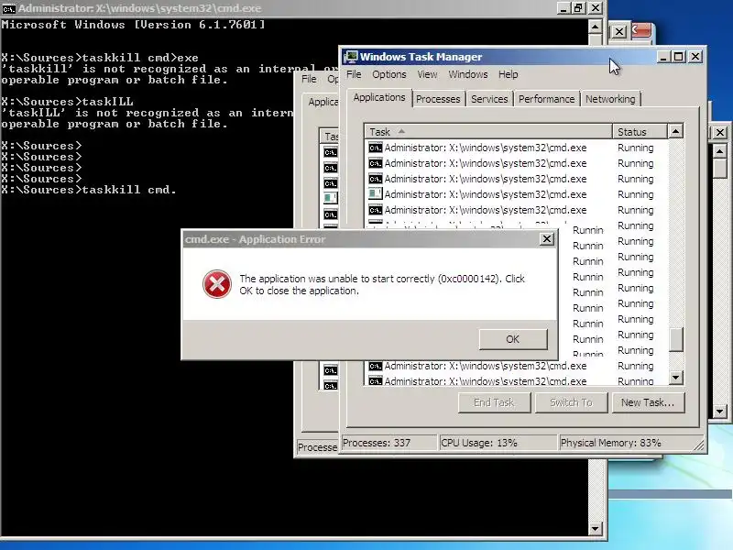Switch to the Services tab
Screen dimensions: 733x550
[x=489, y=99]
